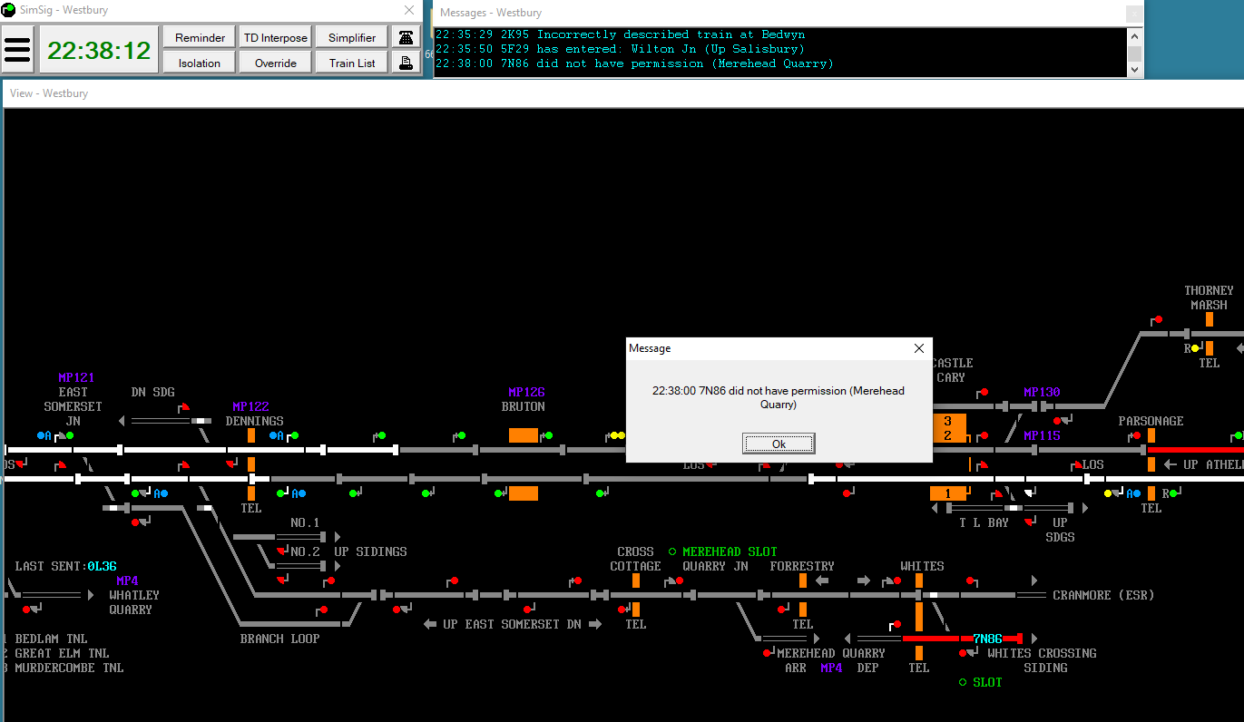Click the orange box above Dennings TEL

251,493
